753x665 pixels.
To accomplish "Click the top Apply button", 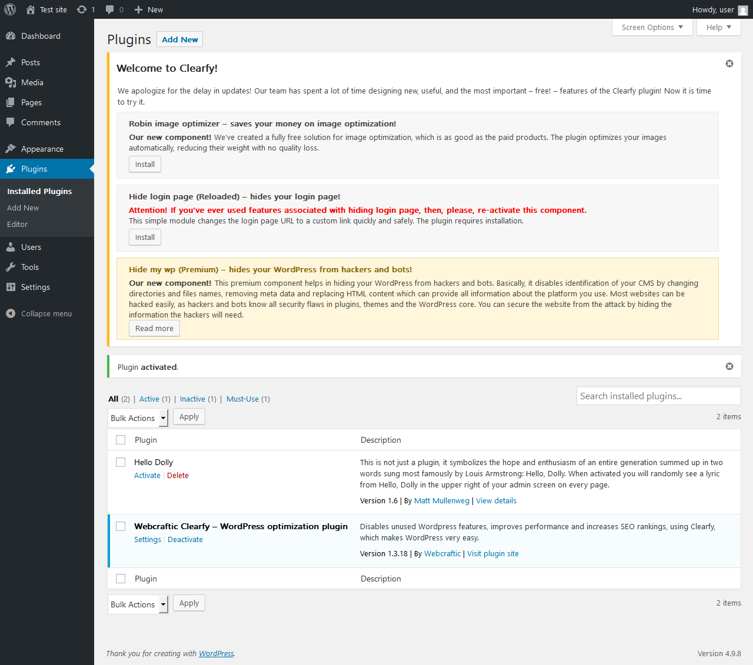I will 189,417.
